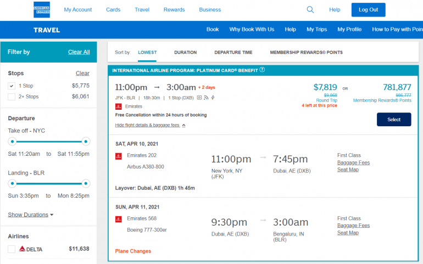The image size is (423, 264).
Task: Check the Delta airline filter
Action: click(x=12, y=249)
